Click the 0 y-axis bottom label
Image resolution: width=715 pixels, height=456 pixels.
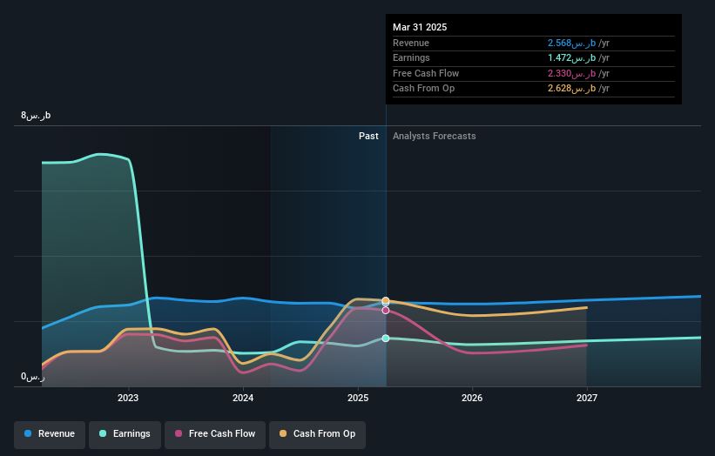pyautogui.click(x=33, y=377)
